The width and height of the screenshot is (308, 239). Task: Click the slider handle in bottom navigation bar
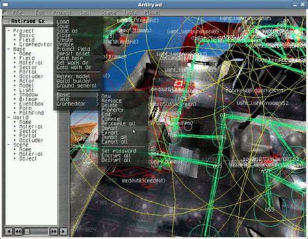pos(27,231)
